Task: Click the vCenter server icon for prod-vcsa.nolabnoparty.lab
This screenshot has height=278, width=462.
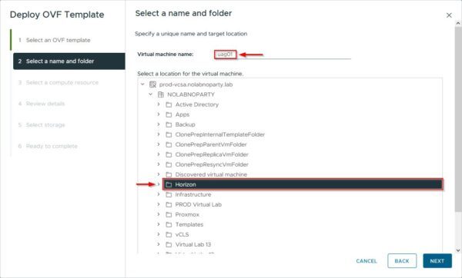Action: [x=152, y=84]
